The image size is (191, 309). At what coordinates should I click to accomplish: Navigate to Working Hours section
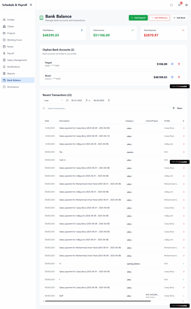point(14,40)
